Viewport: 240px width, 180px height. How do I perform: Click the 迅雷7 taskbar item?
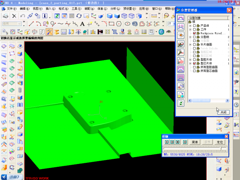tap(12, 177)
